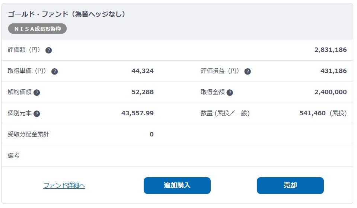Click help icon next to 評価額（円）
Image resolution: width=357 pixels, height=208 pixels.
pos(48,50)
